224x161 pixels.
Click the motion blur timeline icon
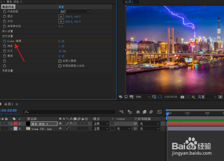pos(151,112)
